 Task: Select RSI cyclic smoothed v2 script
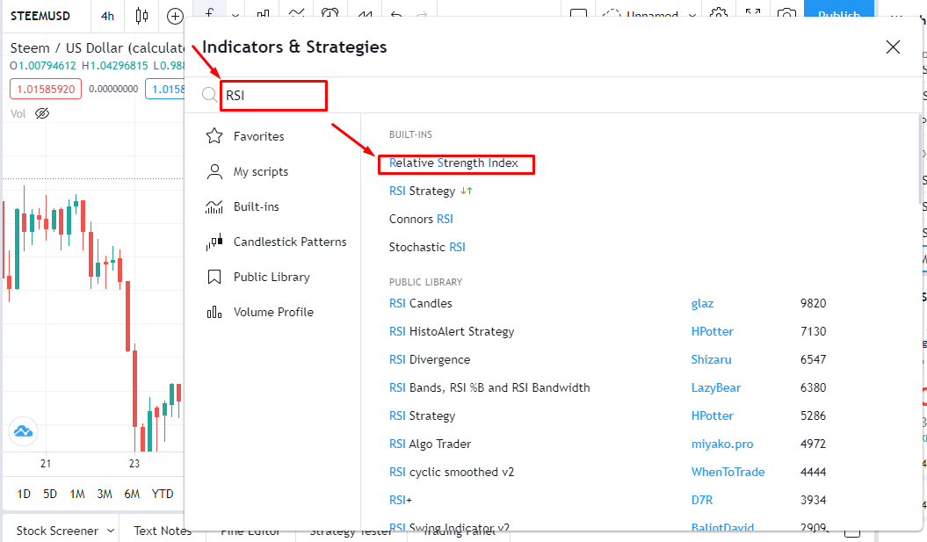452,473
